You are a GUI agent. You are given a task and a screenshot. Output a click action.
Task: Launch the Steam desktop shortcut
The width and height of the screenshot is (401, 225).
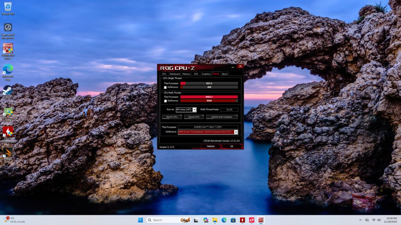pyautogui.click(x=8, y=92)
